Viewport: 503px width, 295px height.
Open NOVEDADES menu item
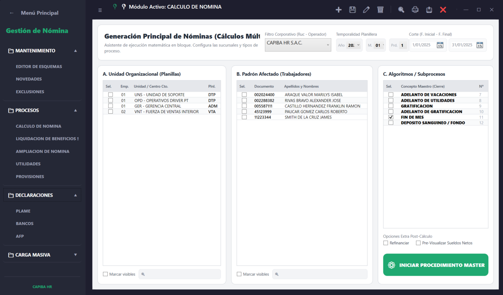tap(29, 79)
